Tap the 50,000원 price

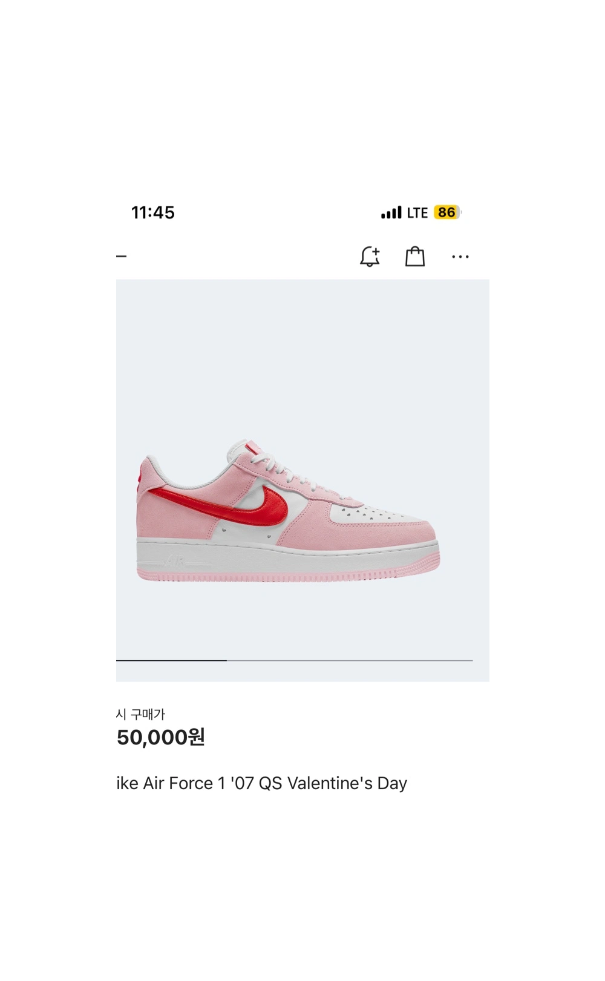pyautogui.click(x=161, y=737)
